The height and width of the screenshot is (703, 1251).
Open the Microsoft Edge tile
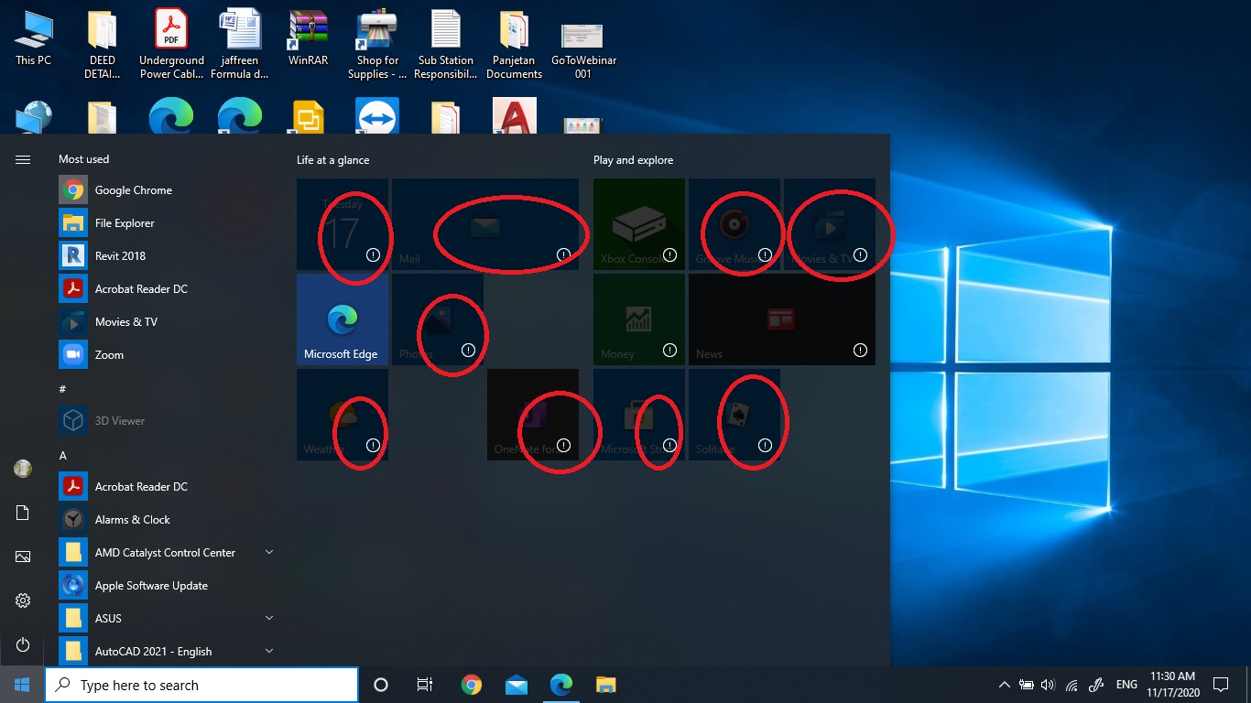[343, 319]
